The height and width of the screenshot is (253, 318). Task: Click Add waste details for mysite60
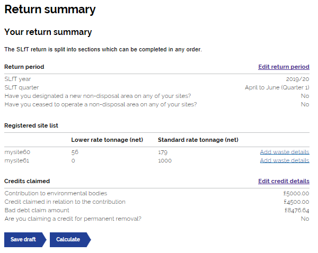pyautogui.click(x=285, y=152)
